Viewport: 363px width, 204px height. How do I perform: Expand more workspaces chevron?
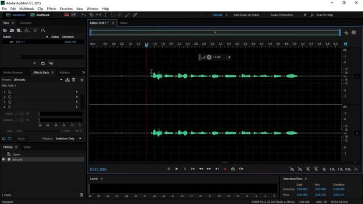305,15
